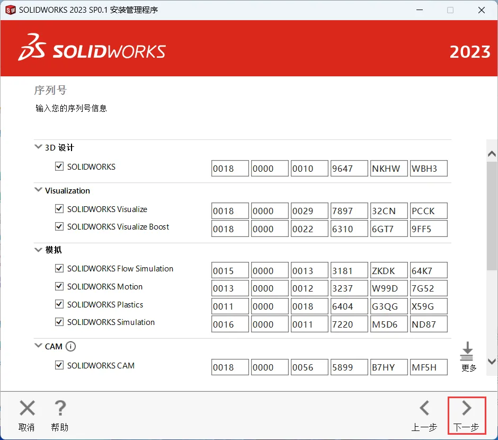Click the scrollbar down arrow
This screenshot has height=440, width=498.
(492, 362)
